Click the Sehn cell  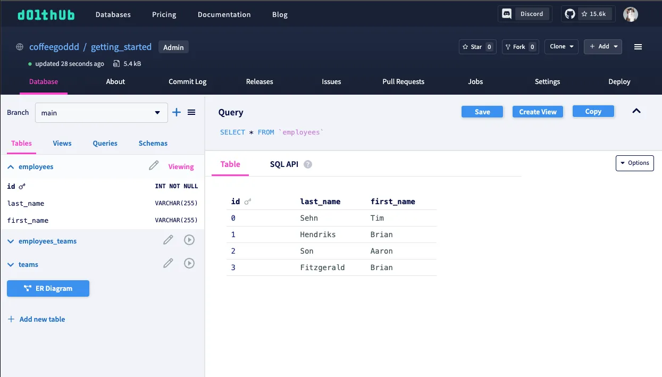[309, 218]
